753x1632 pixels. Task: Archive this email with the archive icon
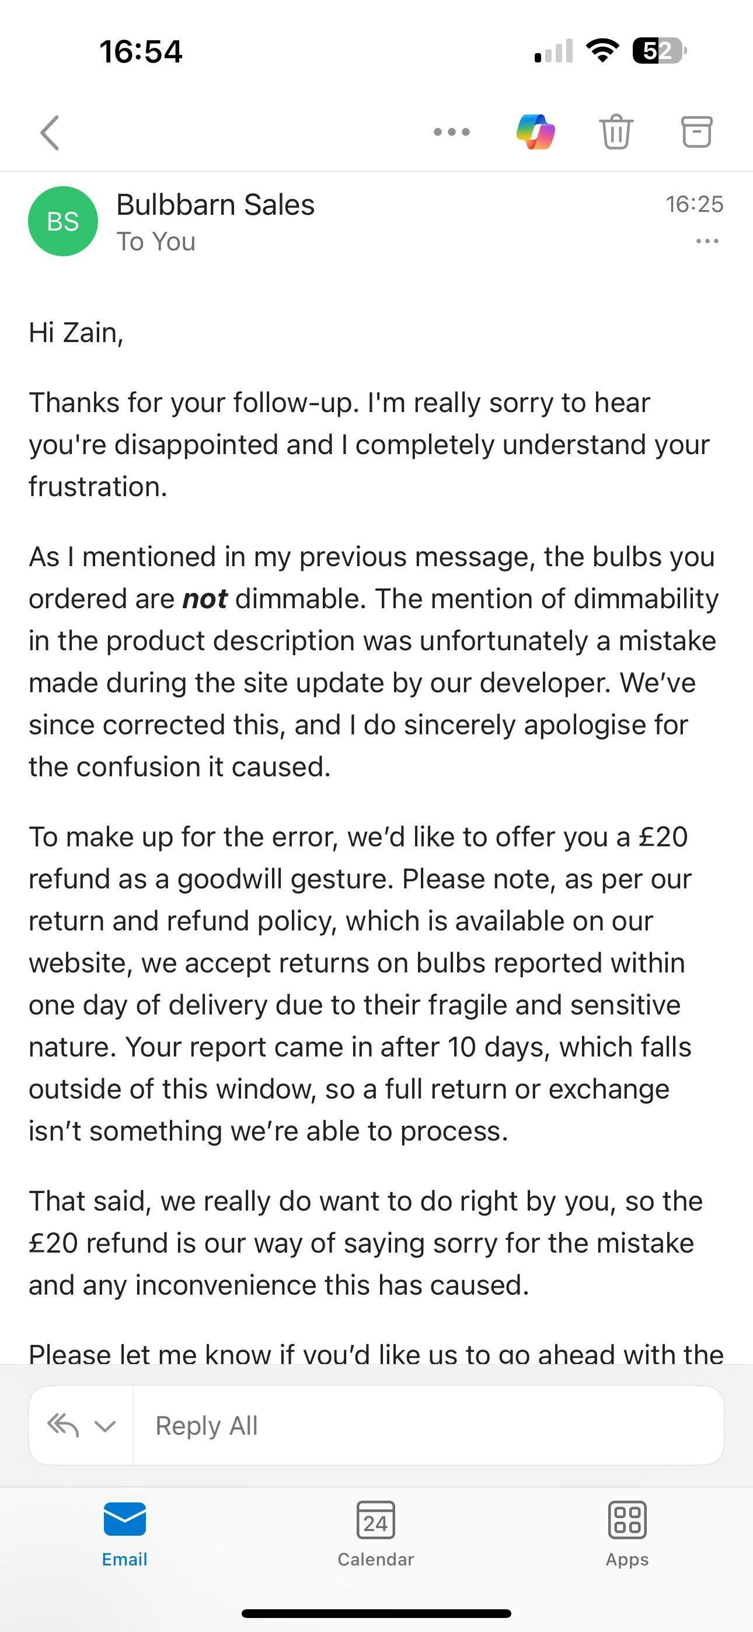click(x=696, y=132)
